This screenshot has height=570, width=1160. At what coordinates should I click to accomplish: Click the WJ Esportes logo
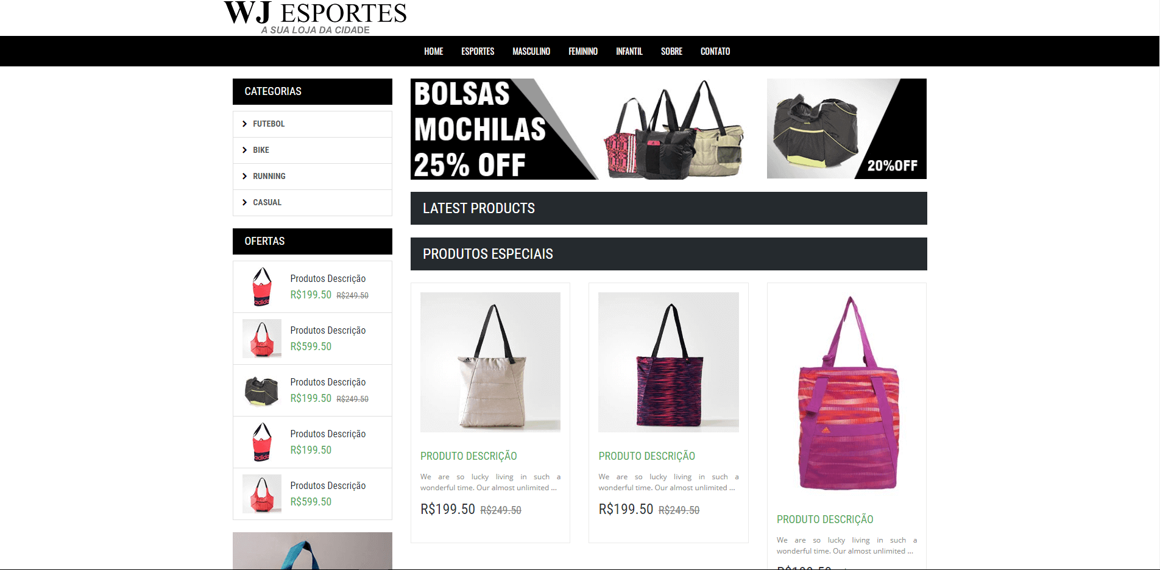click(315, 17)
